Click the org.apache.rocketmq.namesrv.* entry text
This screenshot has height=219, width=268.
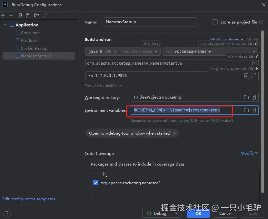(x=130, y=183)
